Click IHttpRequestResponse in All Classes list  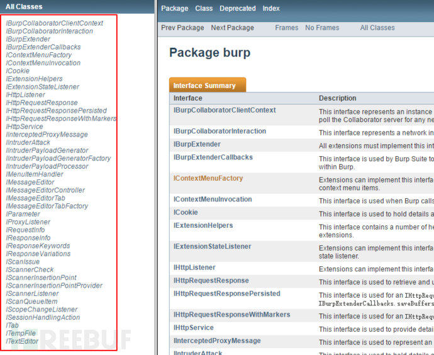pyautogui.click(x=42, y=103)
